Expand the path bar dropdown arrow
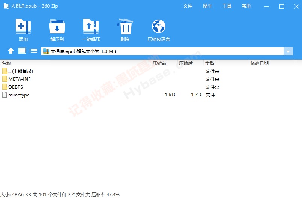Viewport: 302px width, 200px height. pos(288,51)
